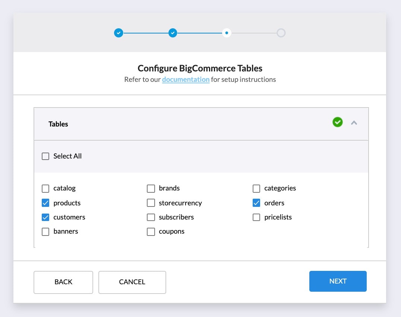
Task: Uncheck the products table
Action: pyautogui.click(x=45, y=203)
